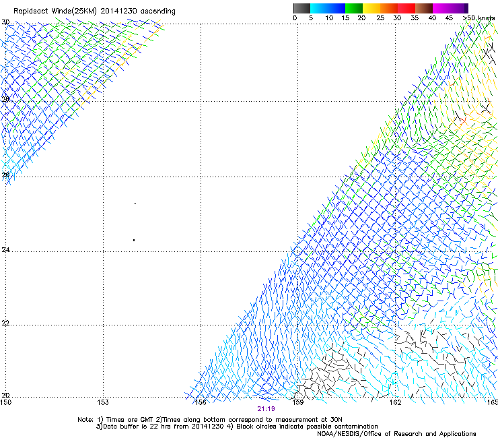This screenshot has height=438, width=498.
Task: Click the green 15-20 knots legend segment
Action: (x=354, y=8)
